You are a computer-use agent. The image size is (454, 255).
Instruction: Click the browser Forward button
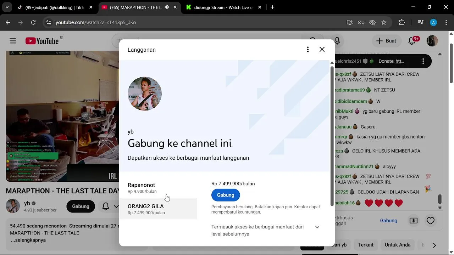point(21,22)
